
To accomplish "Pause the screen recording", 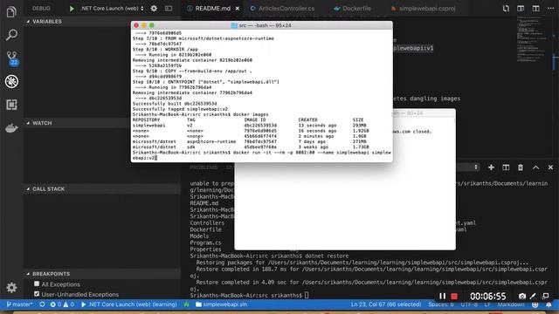I will 442,297.
